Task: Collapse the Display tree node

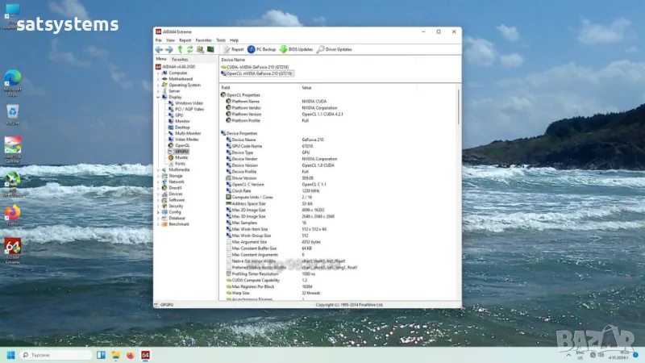Action: (x=159, y=97)
